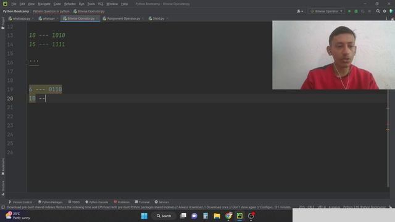395x222 pixels.
Task: Open the Refactor menu
Action: [x=70, y=4]
